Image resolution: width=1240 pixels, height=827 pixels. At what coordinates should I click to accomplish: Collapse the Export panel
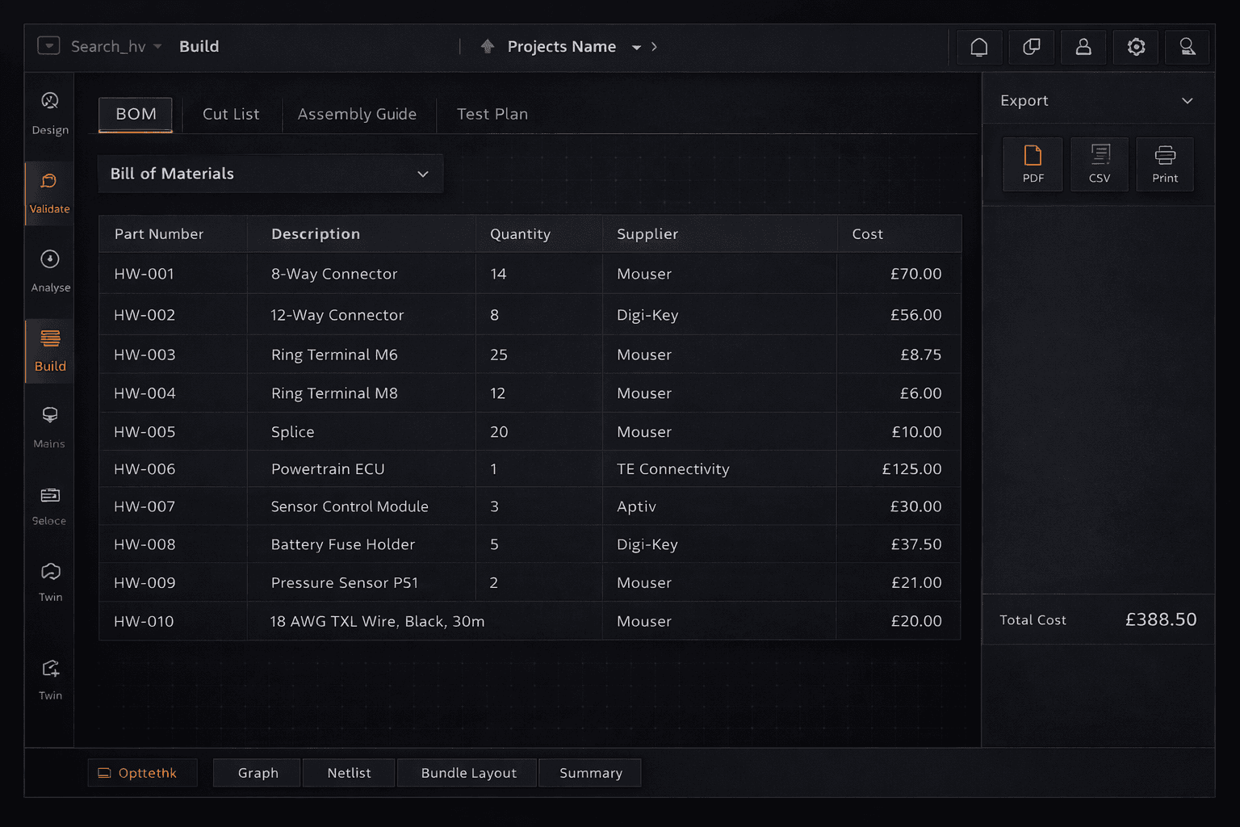(1187, 100)
